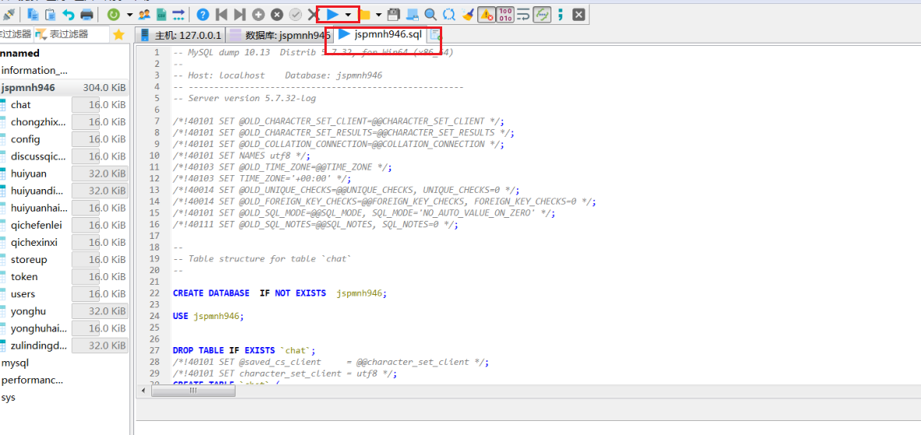Click the Replace text icon
The height and width of the screenshot is (435, 921).
(449, 14)
